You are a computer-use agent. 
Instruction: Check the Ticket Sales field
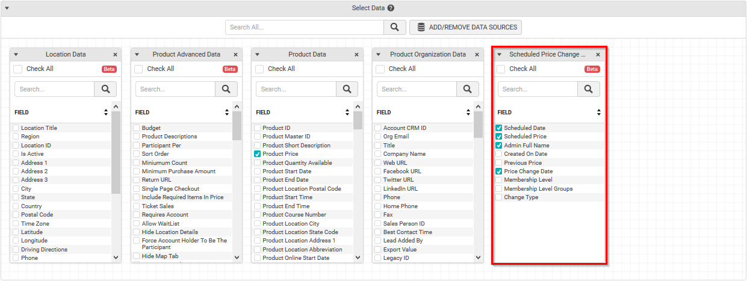click(x=137, y=206)
